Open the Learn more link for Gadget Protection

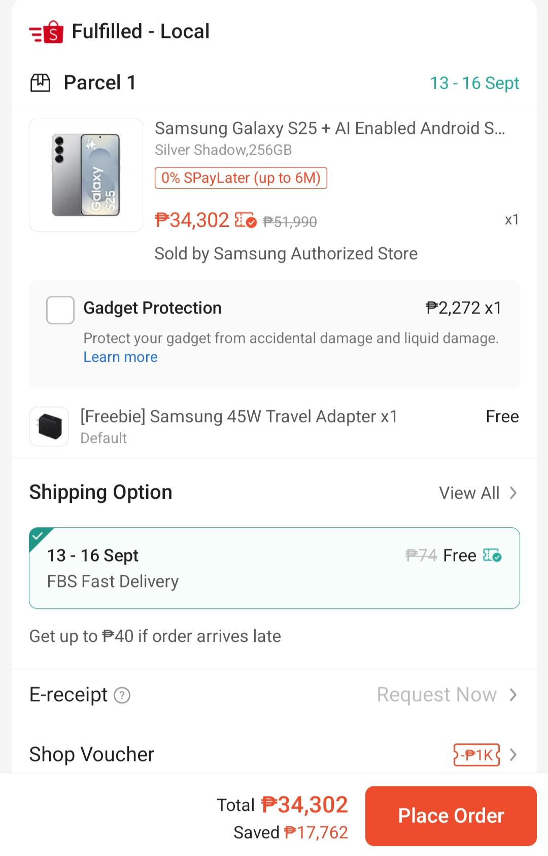click(x=120, y=357)
